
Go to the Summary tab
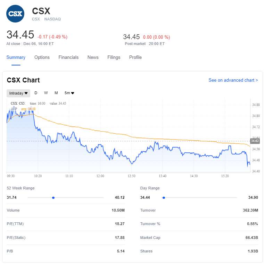(16, 57)
